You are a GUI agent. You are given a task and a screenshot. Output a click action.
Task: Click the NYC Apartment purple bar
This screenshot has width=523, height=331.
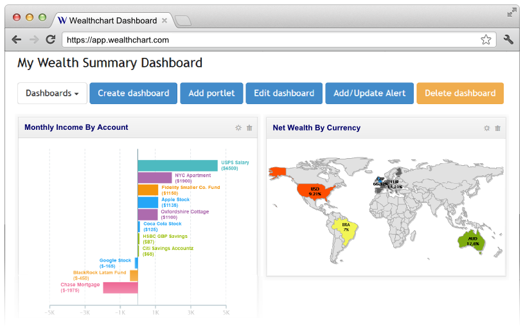[x=155, y=177]
